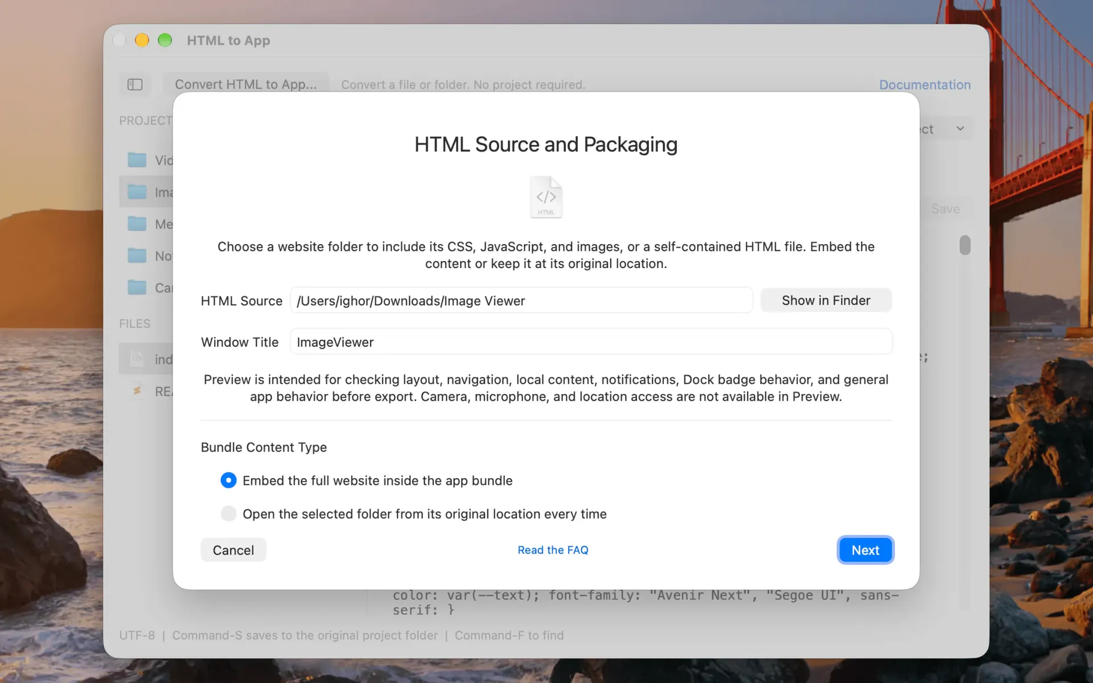1093x683 pixels.
Task: Click the Next button
Action: (865, 550)
